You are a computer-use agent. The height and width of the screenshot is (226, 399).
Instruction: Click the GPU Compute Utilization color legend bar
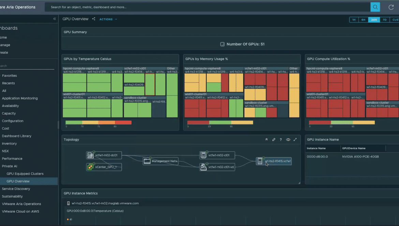tap(342, 122)
